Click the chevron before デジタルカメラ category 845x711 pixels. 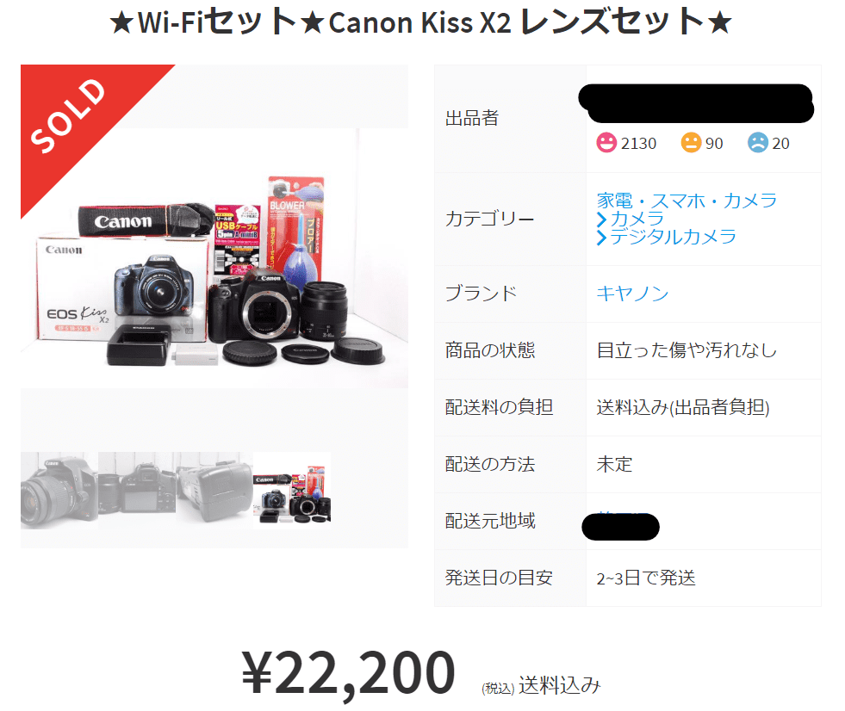pyautogui.click(x=601, y=238)
